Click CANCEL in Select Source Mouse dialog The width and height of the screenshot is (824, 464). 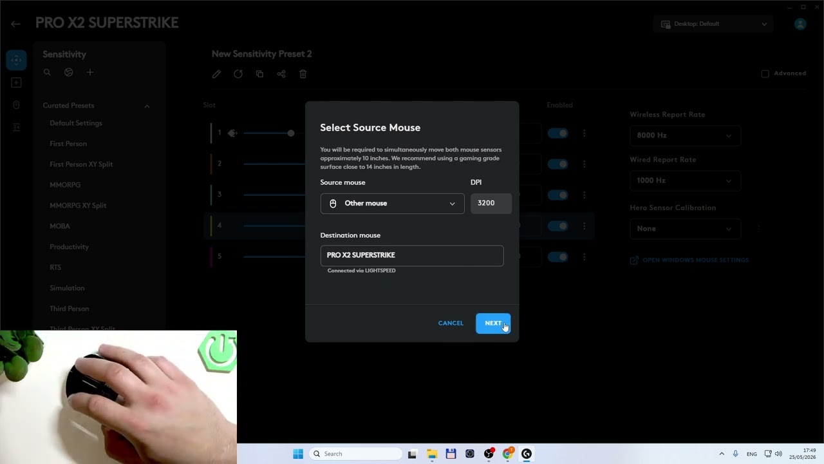click(451, 324)
